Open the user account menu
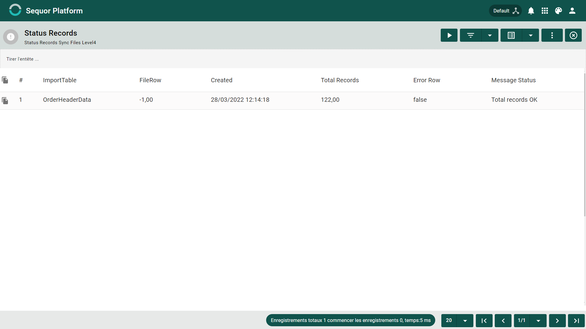The image size is (586, 329). [572, 11]
